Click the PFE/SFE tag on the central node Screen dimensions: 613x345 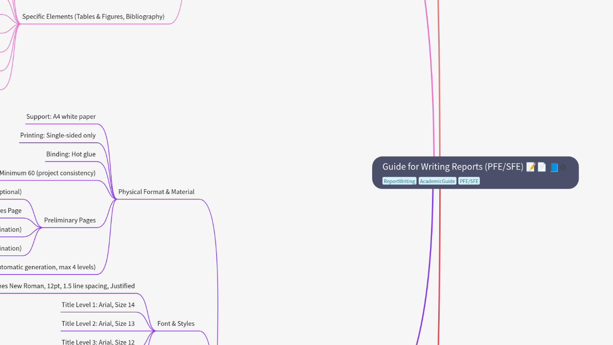click(x=469, y=181)
